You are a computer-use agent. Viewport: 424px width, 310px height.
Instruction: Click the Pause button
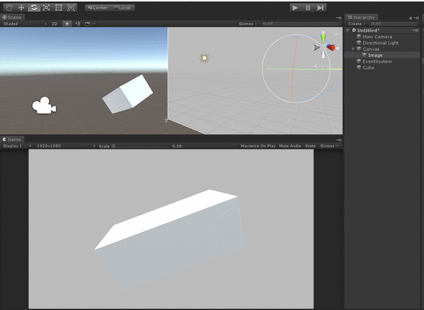pos(308,8)
